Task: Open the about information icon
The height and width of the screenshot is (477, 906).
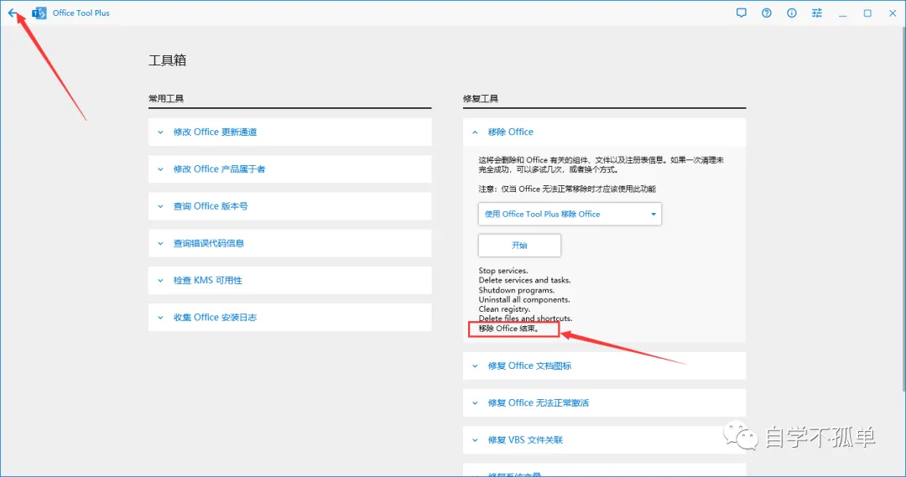Action: click(x=792, y=13)
